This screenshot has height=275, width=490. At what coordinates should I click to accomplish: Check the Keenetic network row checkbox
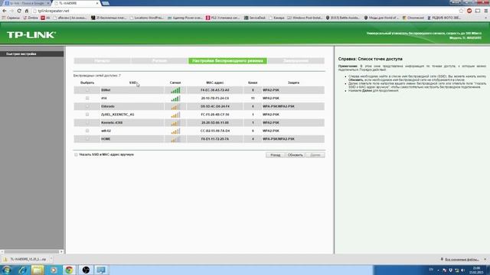pos(87,122)
